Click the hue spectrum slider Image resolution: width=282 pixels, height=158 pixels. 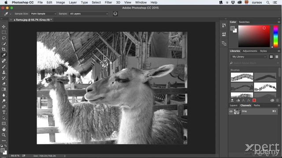pyautogui.click(x=276, y=36)
